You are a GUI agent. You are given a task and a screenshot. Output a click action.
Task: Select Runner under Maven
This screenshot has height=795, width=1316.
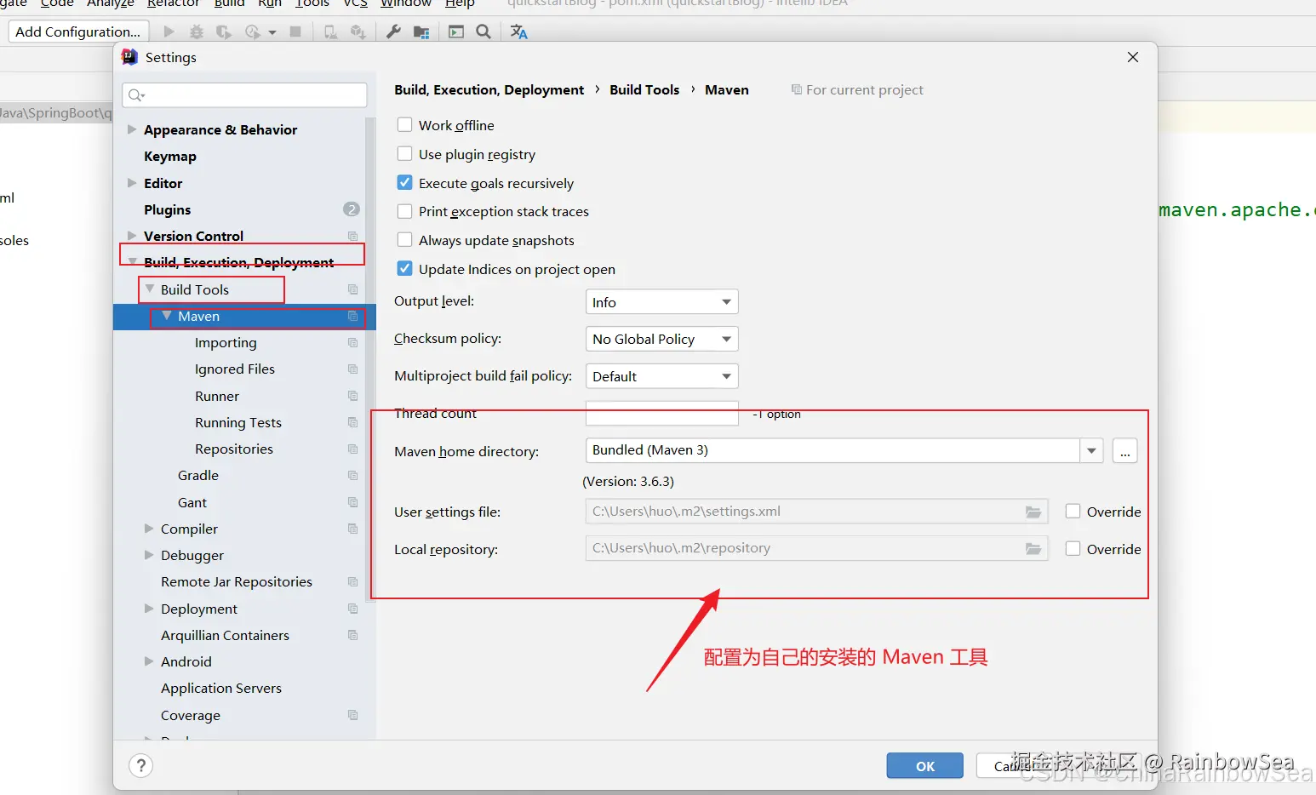pos(217,396)
